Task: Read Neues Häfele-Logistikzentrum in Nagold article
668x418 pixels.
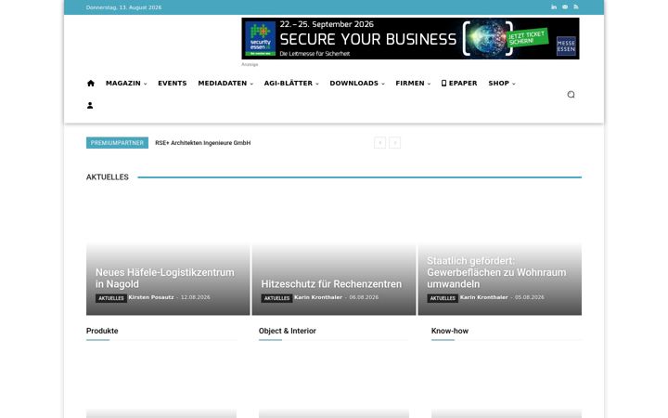Action: tap(165, 278)
